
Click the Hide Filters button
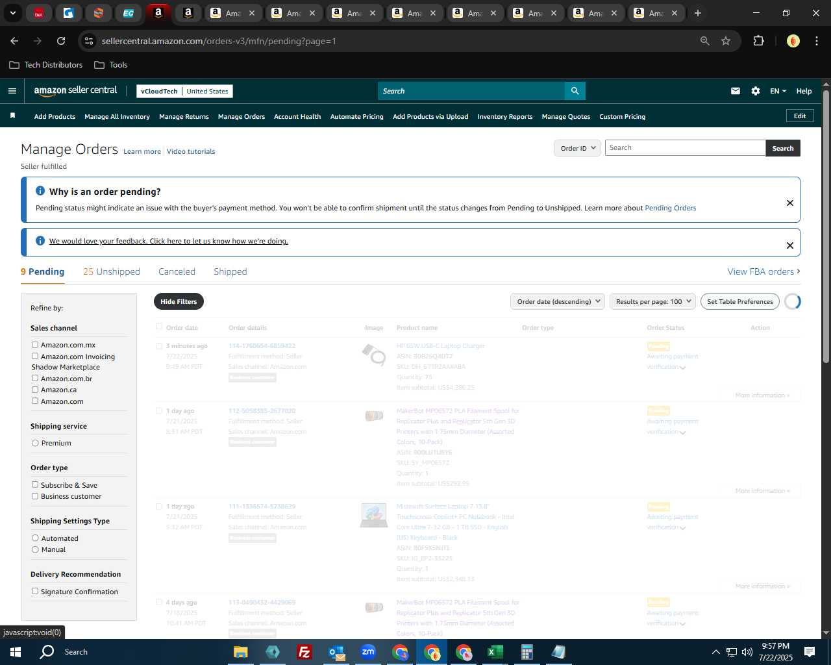pyautogui.click(x=179, y=301)
